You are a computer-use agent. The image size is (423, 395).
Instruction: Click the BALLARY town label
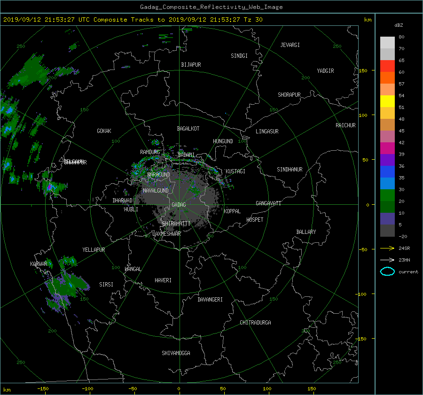[306, 232]
